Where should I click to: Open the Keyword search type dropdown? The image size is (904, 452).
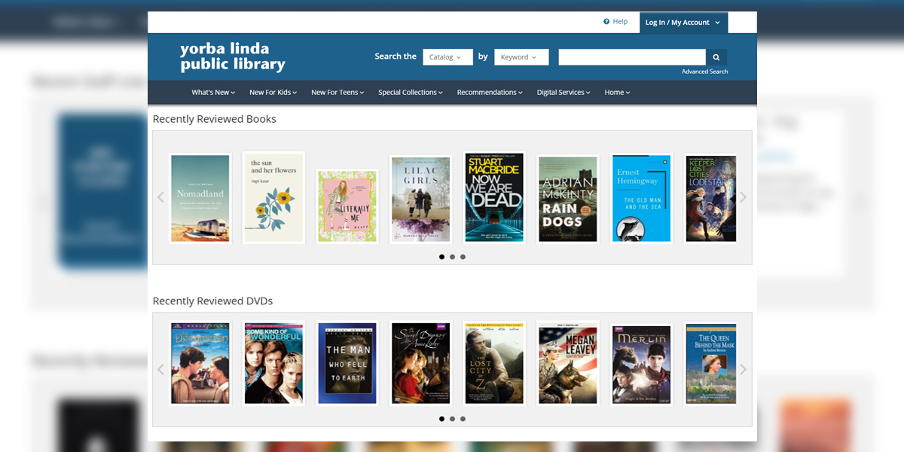click(521, 57)
